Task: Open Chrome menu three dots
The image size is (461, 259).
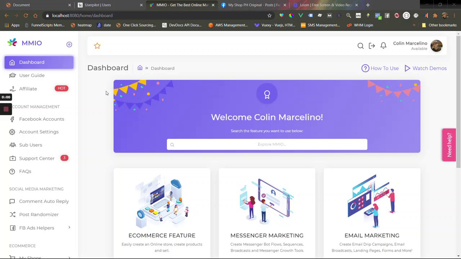Action: pyautogui.click(x=455, y=15)
